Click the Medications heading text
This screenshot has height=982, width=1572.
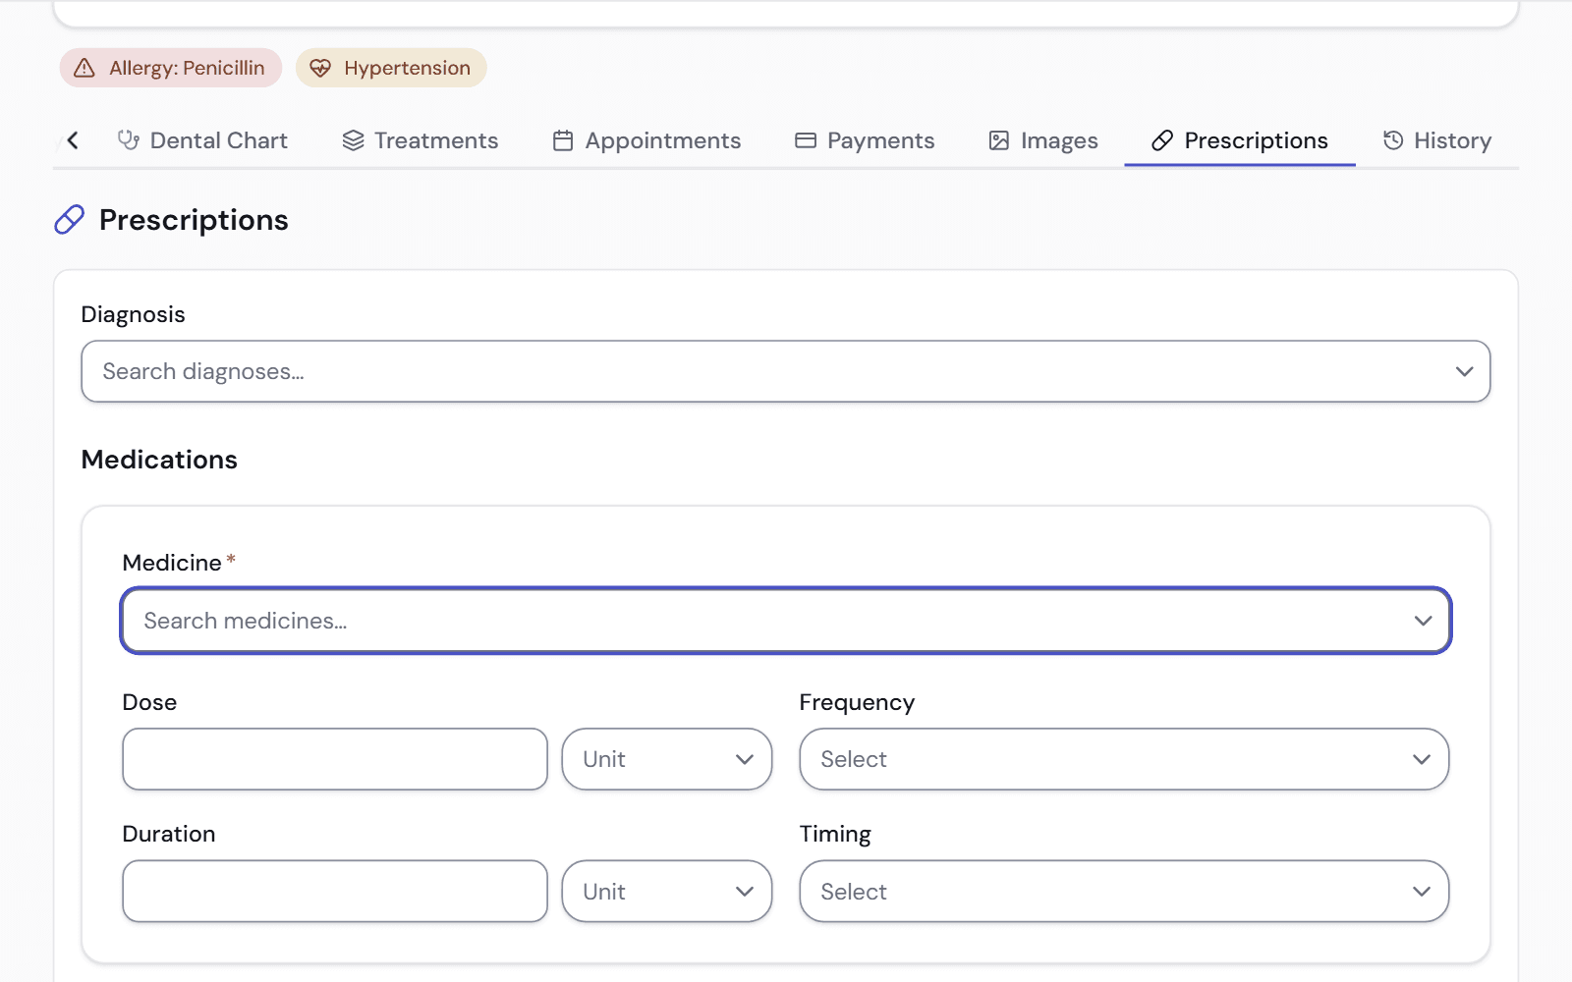tap(159, 460)
